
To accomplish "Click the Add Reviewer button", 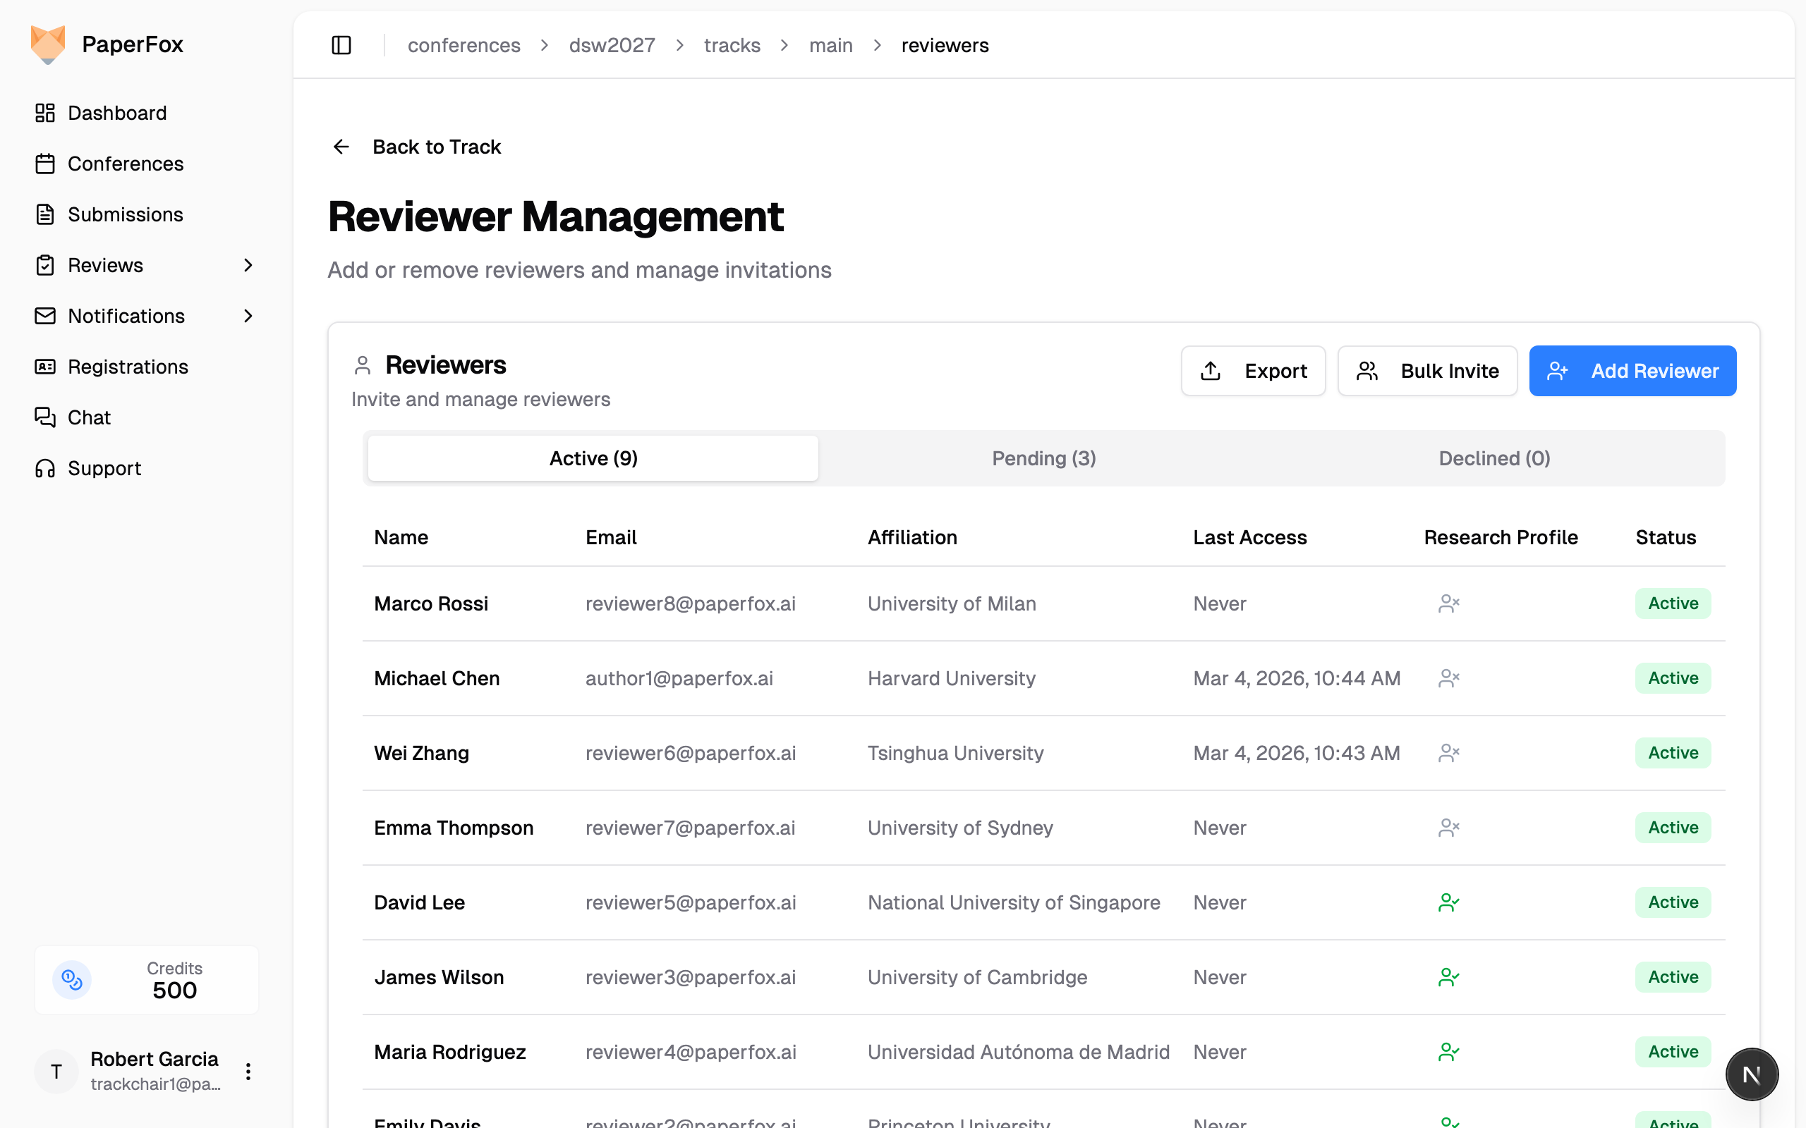I will point(1632,371).
